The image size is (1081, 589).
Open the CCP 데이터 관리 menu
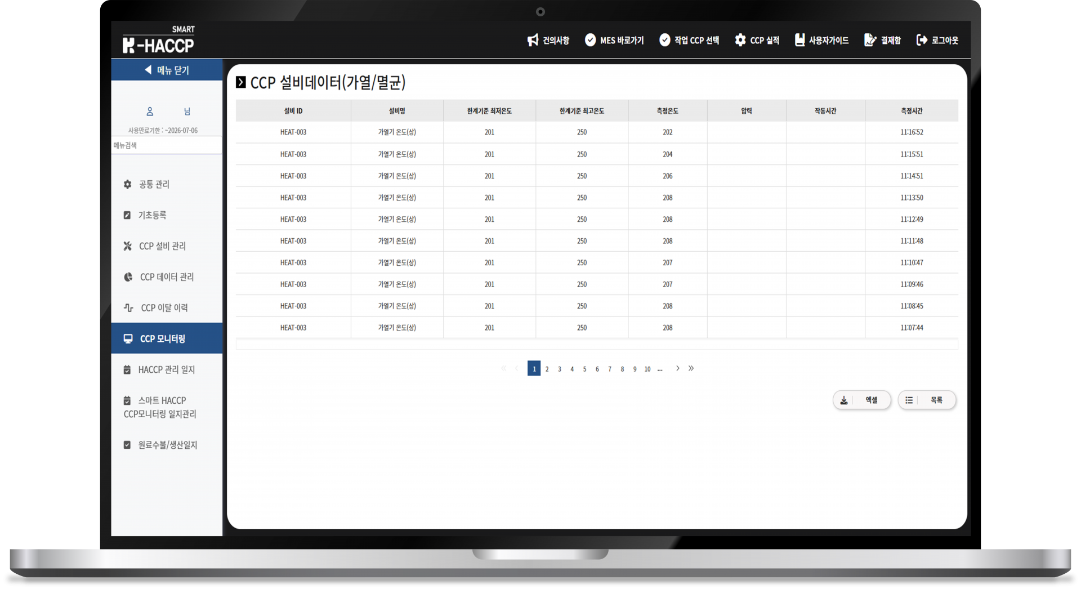tap(167, 277)
